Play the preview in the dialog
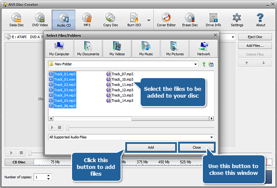277x188 pixels. (52, 127)
